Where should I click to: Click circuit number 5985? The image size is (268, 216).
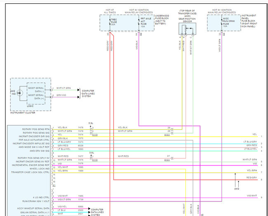(x=81, y=207)
